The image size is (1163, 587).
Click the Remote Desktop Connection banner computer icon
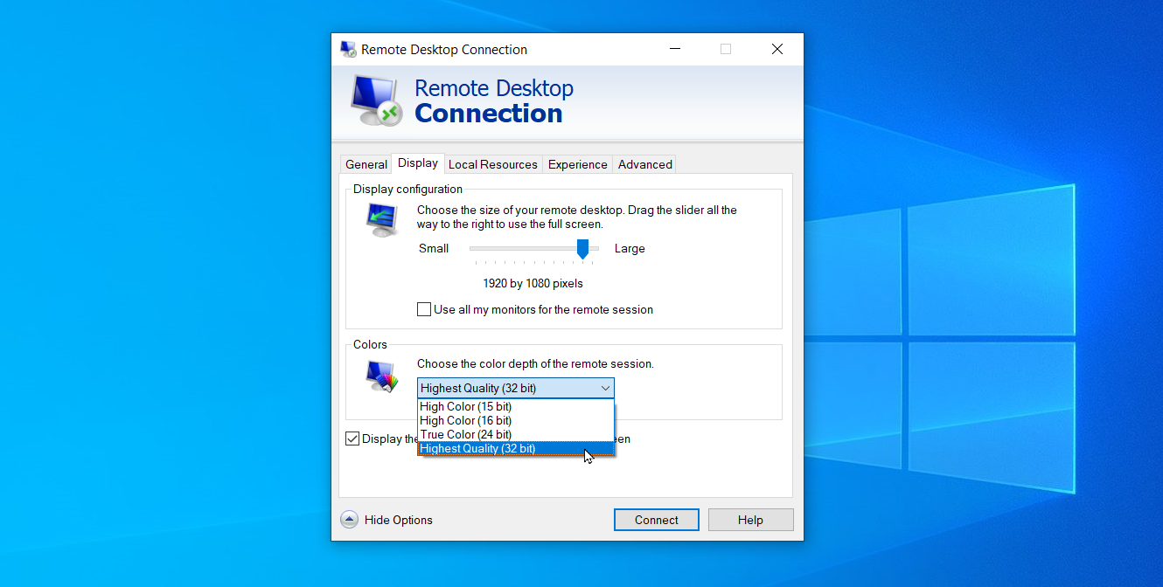coord(376,100)
